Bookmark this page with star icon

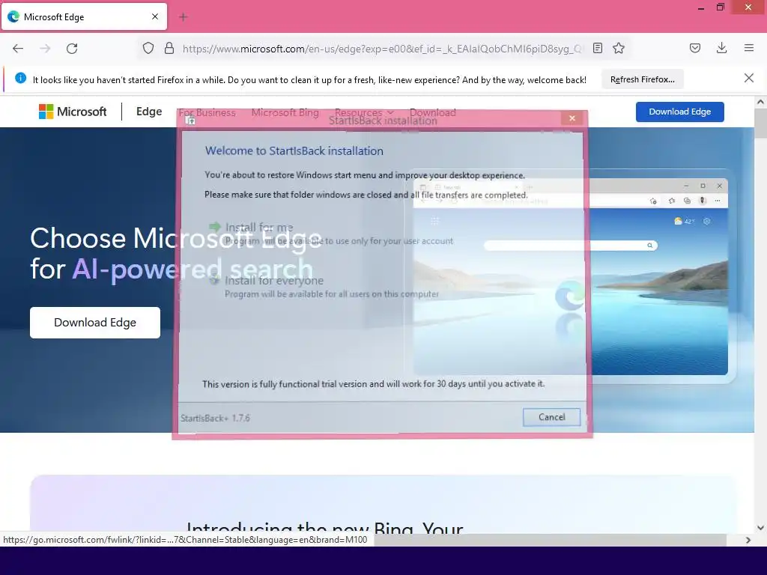click(619, 48)
